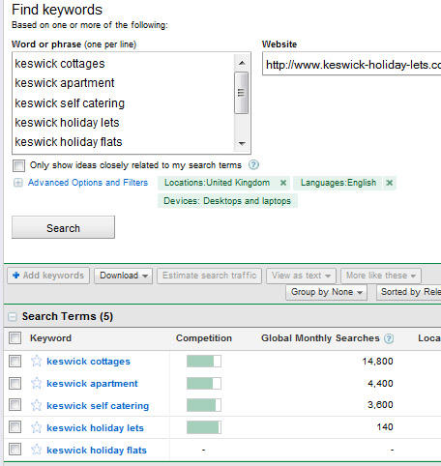The width and height of the screenshot is (441, 466).
Task: Star the keswick self catering keyword
Action: click(36, 405)
